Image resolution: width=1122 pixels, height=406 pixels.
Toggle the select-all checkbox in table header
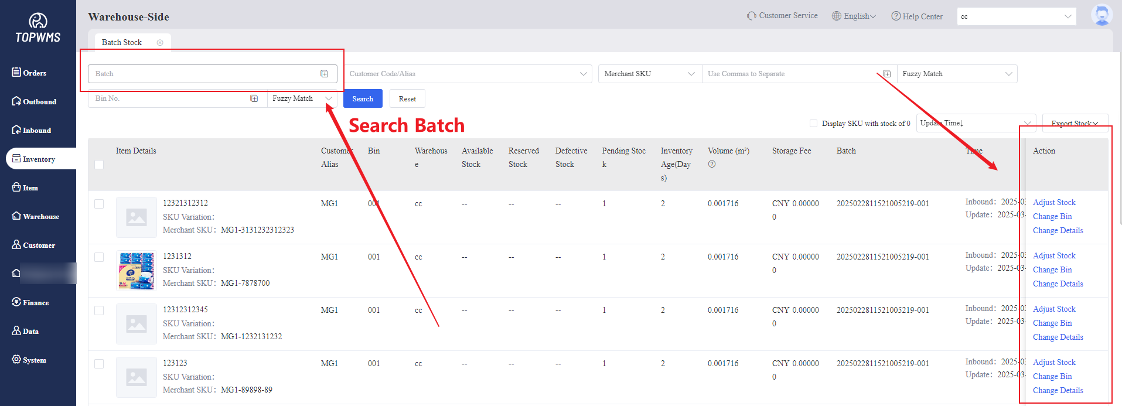coord(99,165)
